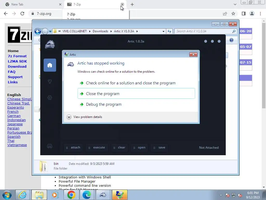Close the Artic error dialog

[x=193, y=55]
